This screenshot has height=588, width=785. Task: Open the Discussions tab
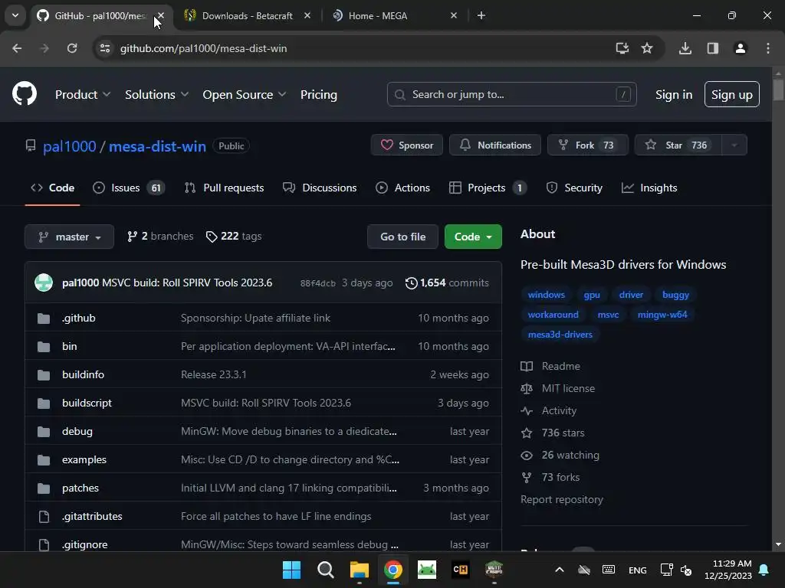(x=320, y=188)
